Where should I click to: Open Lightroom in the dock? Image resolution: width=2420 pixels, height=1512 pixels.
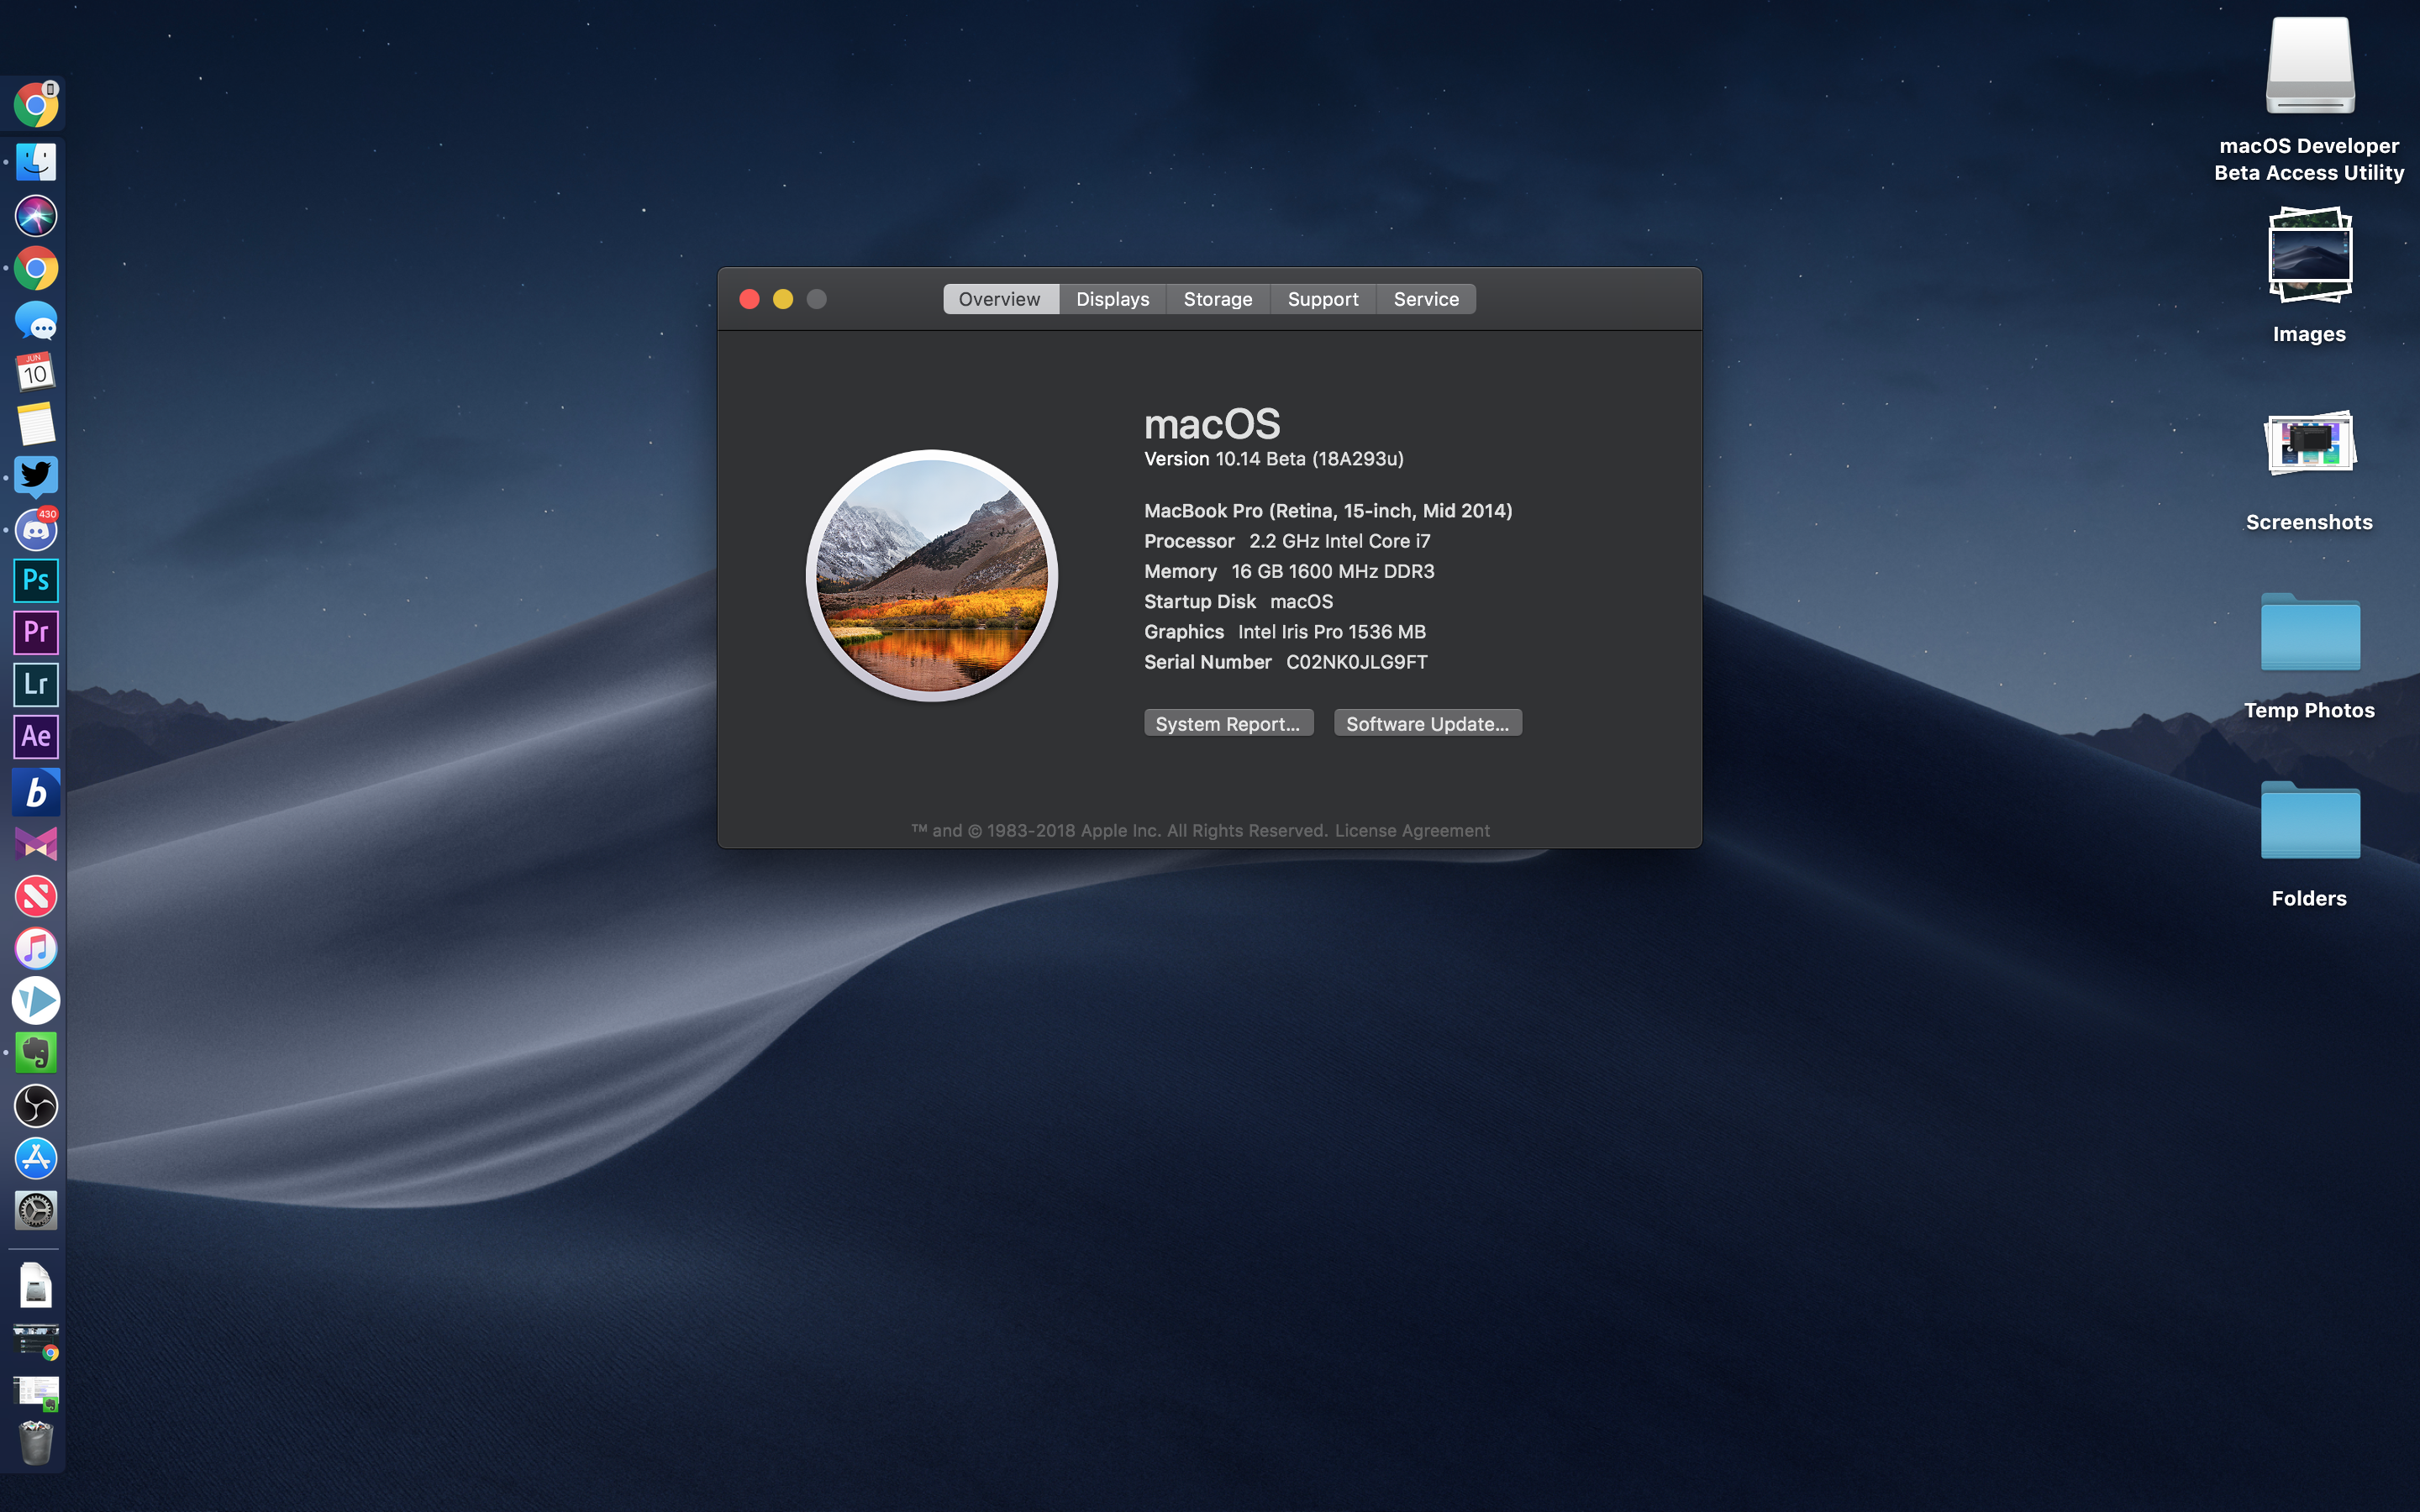36,684
